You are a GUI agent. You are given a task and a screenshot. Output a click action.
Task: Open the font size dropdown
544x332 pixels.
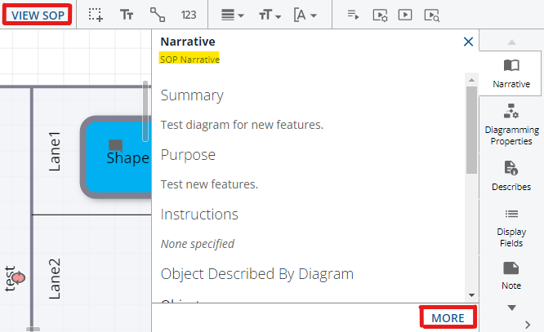click(268, 15)
